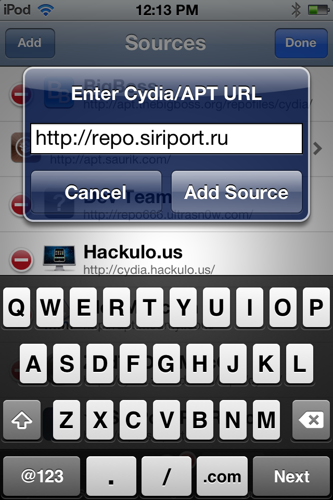Tap the Wi-Fi icon in status bar
This screenshot has height=500, width=333.
coord(46,10)
